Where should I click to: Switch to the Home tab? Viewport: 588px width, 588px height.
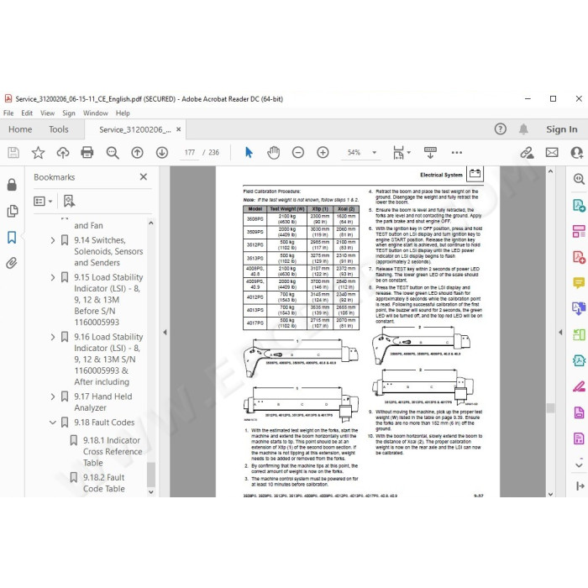click(20, 129)
